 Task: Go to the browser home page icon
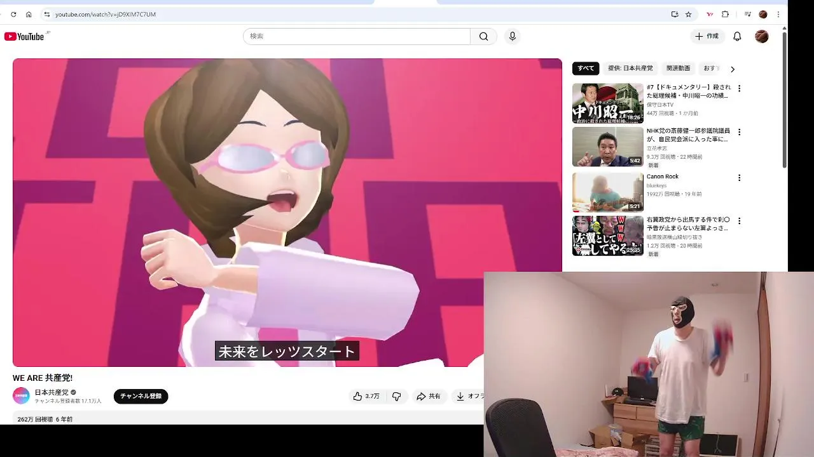pyautogui.click(x=29, y=14)
